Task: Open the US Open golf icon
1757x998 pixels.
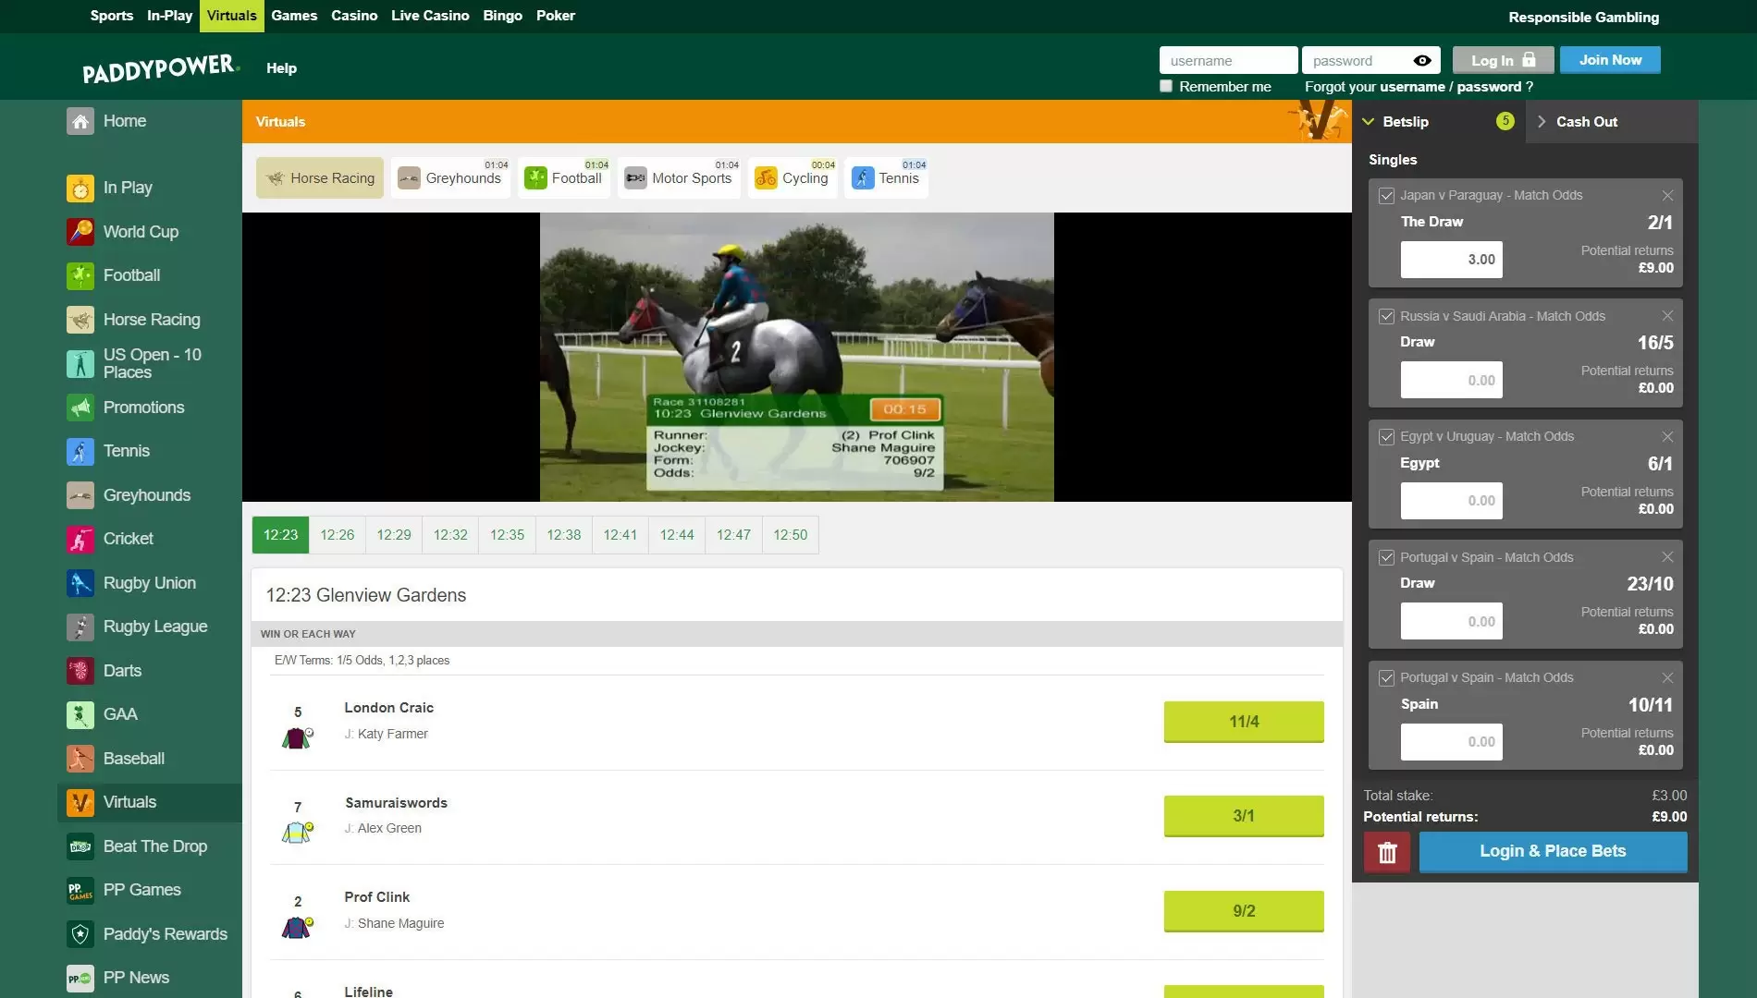Action: [x=80, y=363]
